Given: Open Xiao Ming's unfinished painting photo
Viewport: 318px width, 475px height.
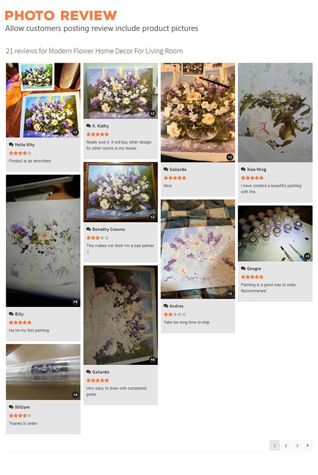Looking at the screenshot, I should tap(275, 112).
